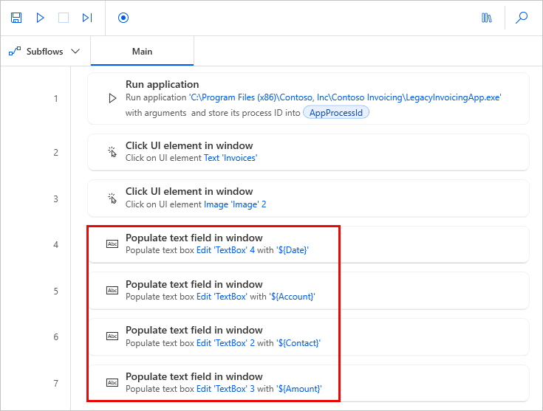Open search magnifier in toolbar
This screenshot has height=411, width=543.
522,18
